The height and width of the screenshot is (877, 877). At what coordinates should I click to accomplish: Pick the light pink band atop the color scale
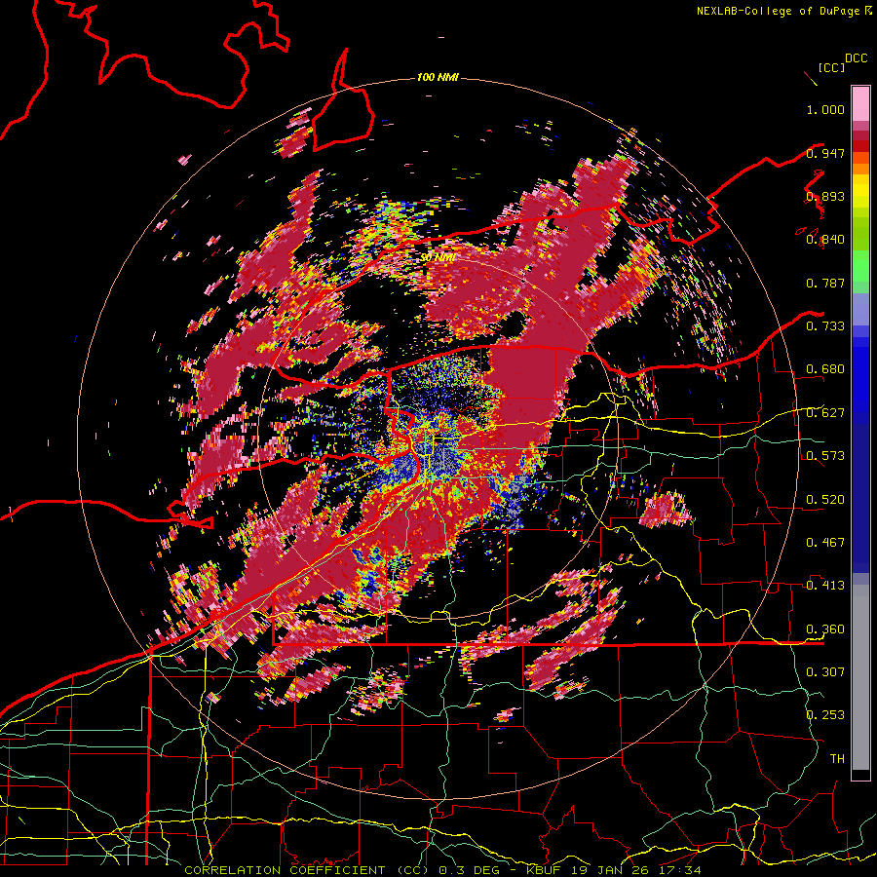click(x=860, y=104)
